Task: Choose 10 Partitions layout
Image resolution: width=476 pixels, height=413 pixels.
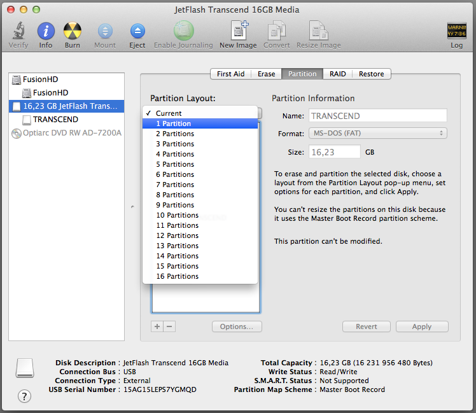Action: pyautogui.click(x=200, y=215)
